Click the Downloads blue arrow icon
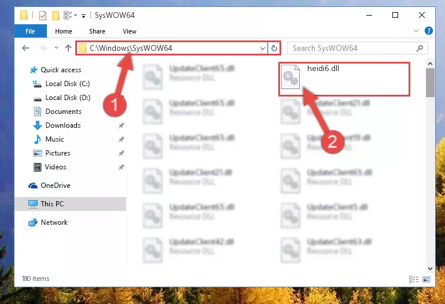This screenshot has width=445, height=304. (38, 125)
